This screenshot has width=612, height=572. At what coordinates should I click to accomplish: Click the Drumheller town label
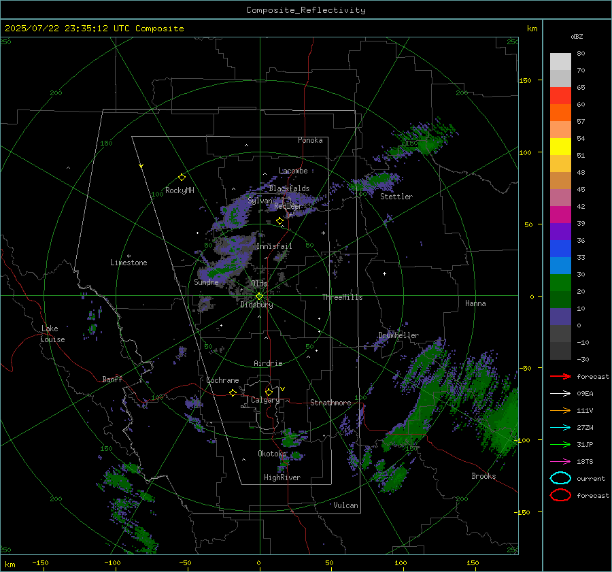(x=398, y=335)
